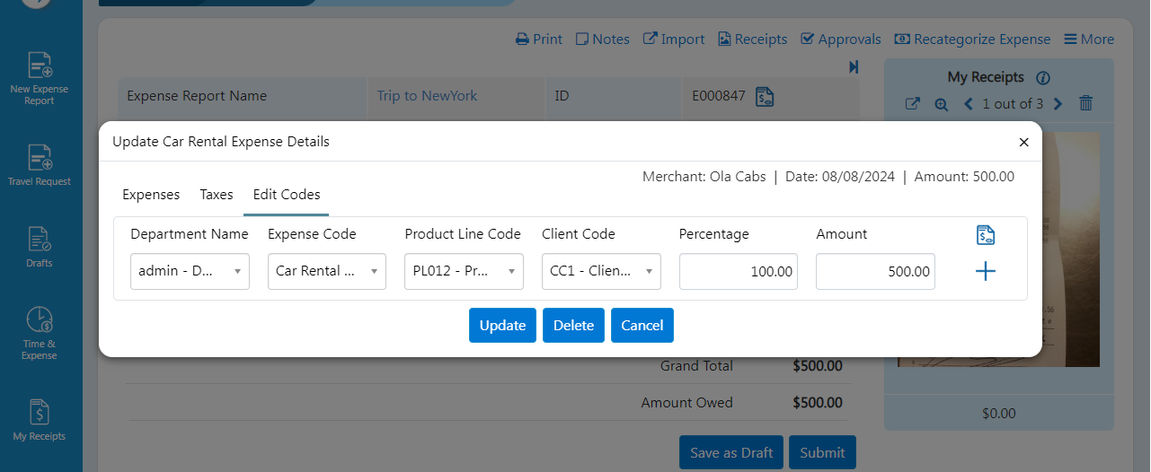Click the Grand Total $500.00 value
1151x472 pixels.
pyautogui.click(x=818, y=366)
